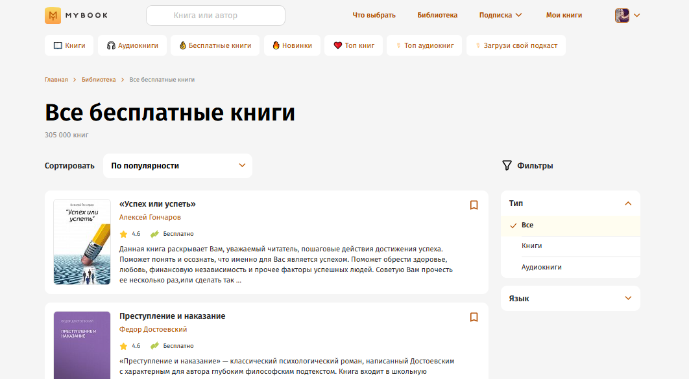The width and height of the screenshot is (689, 379).
Task: Go to Библиотека in top navigation
Action: coord(437,15)
